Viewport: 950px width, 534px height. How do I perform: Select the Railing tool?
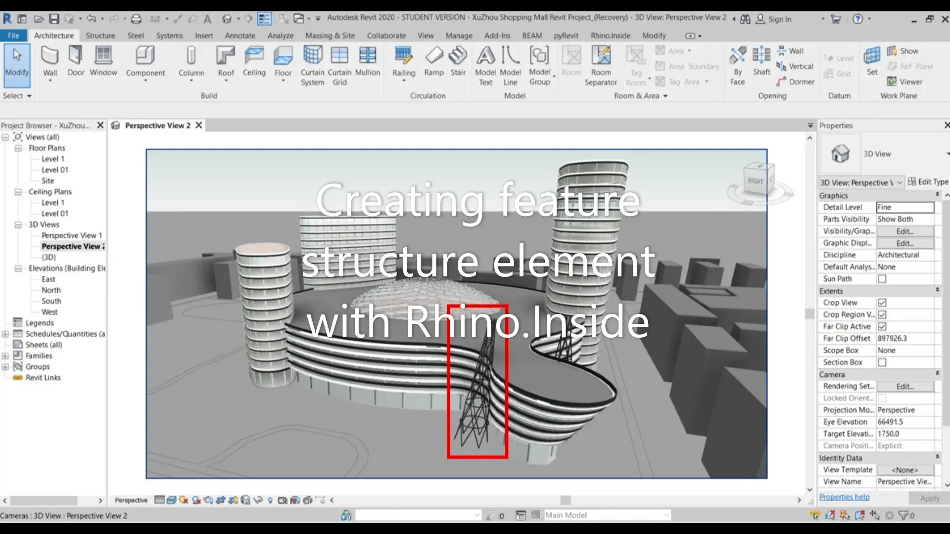pyautogui.click(x=404, y=63)
